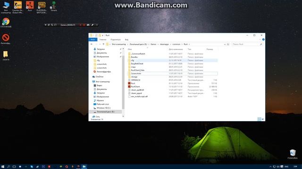Viewport: 302px width, 169px height.
Task: Open the Terraria desktop shortcut
Action: click(x=54, y=6)
